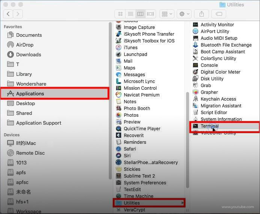260x214 pixels.
Task: Select the Messages app
Action: pyautogui.click(x=130, y=74)
